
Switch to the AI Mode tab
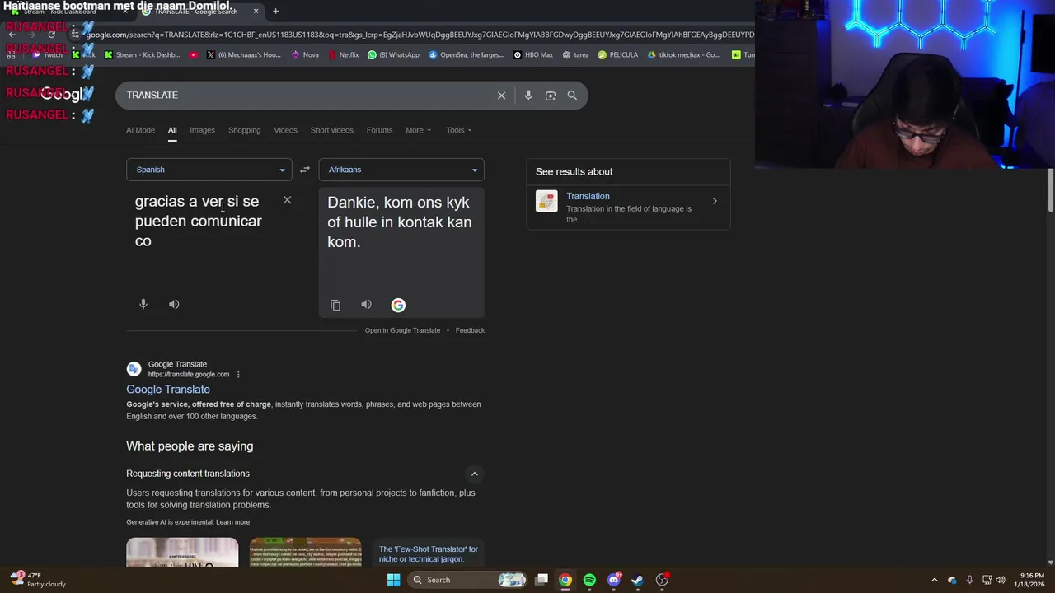[140, 130]
